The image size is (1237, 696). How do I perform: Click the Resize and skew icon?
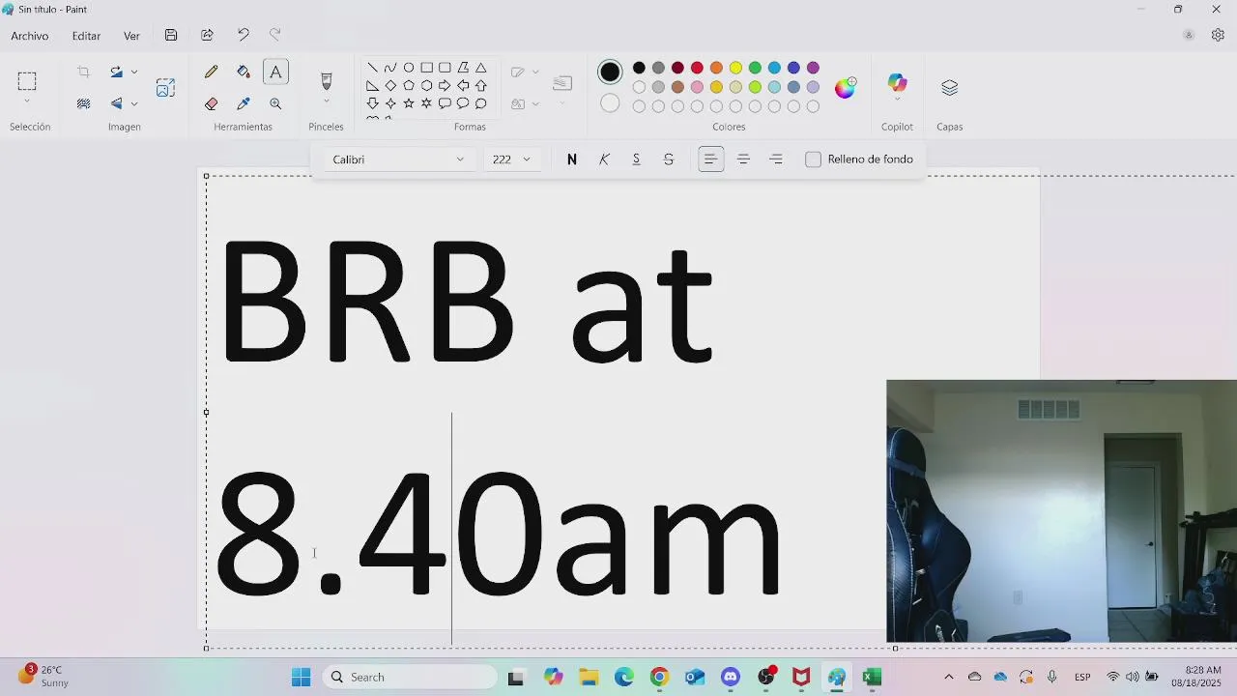click(165, 87)
